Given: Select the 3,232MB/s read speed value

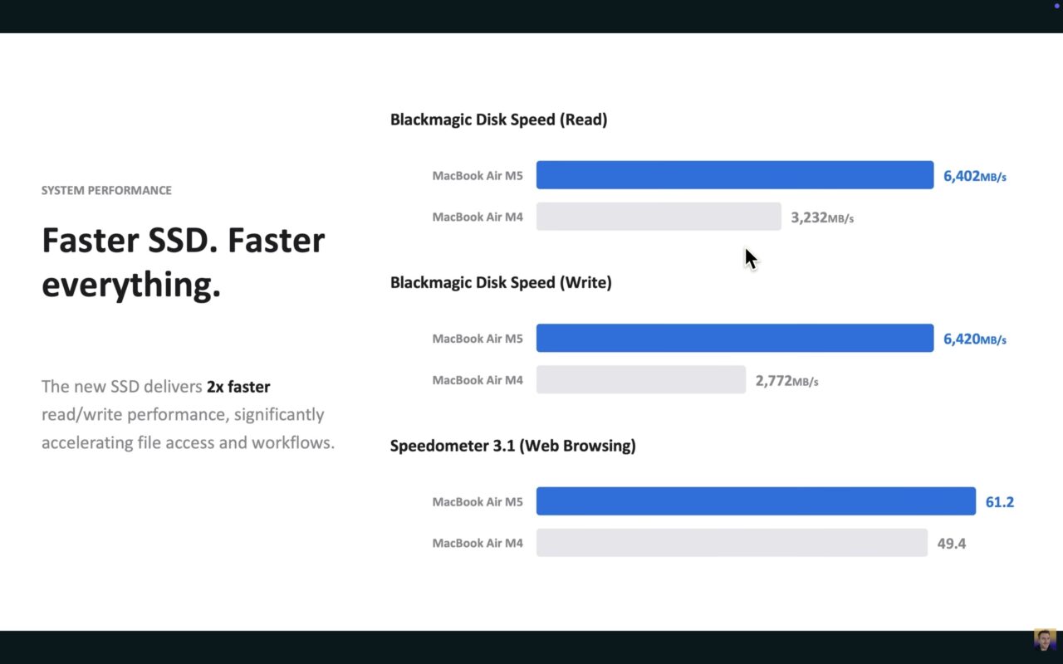Looking at the screenshot, I should coord(821,217).
